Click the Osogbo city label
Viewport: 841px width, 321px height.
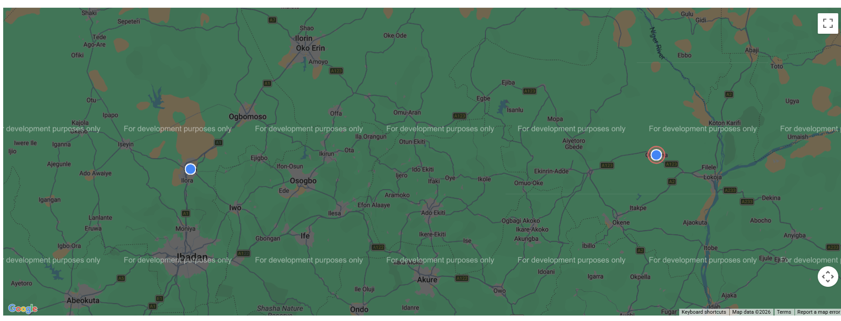coord(303,181)
